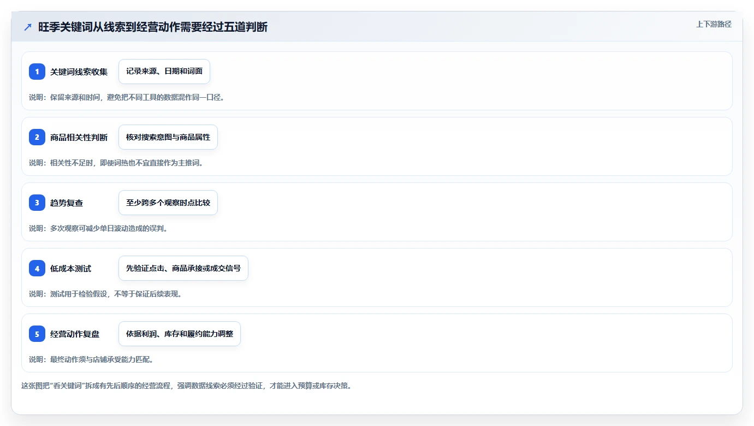Click the step 3 number badge
The image size is (754, 426).
[x=37, y=203]
